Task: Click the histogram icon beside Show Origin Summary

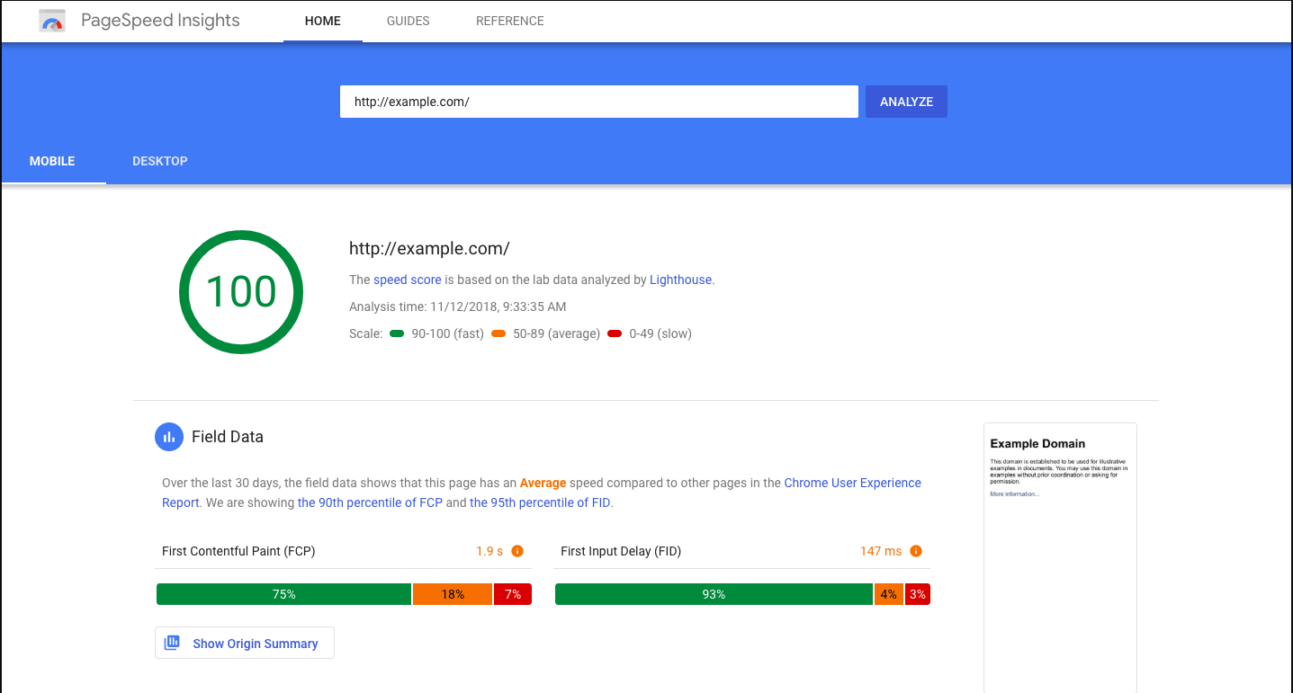Action: [172, 642]
